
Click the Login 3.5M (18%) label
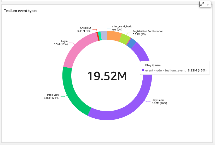tap(61, 43)
